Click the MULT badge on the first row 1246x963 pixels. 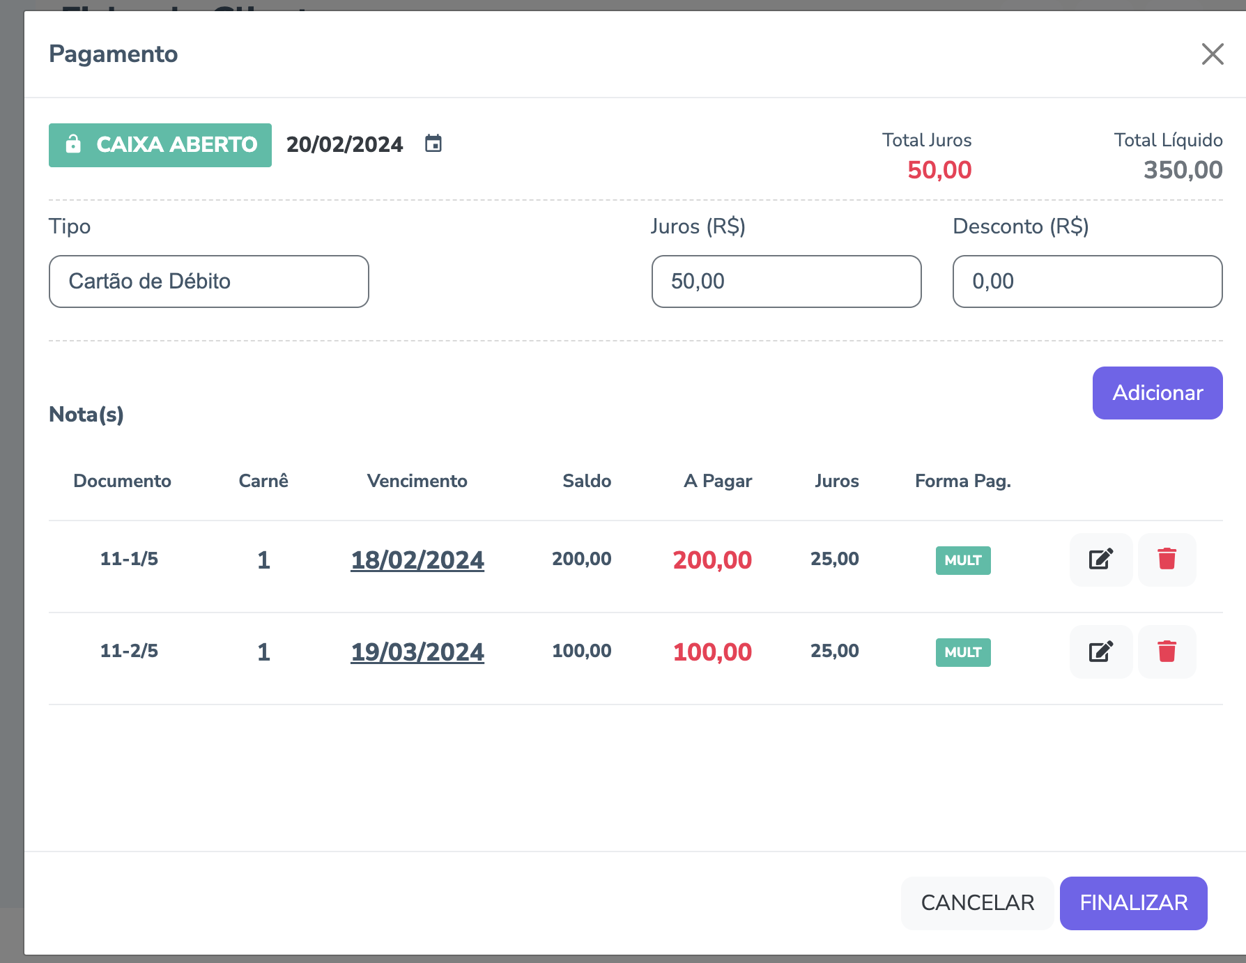point(962,560)
